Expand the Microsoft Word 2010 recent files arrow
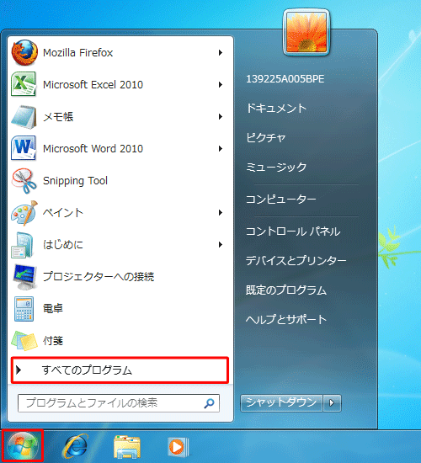 point(221,148)
